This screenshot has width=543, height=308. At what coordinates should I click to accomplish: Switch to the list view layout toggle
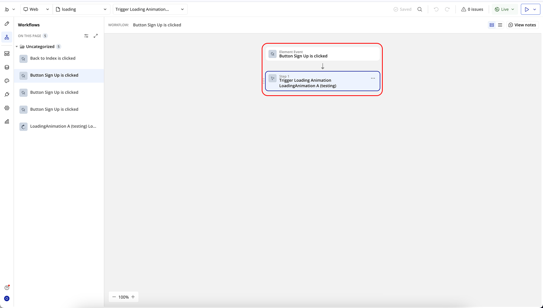(x=500, y=25)
